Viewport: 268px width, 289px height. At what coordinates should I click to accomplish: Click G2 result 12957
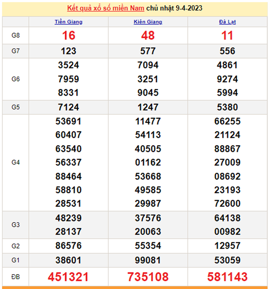click(x=227, y=246)
